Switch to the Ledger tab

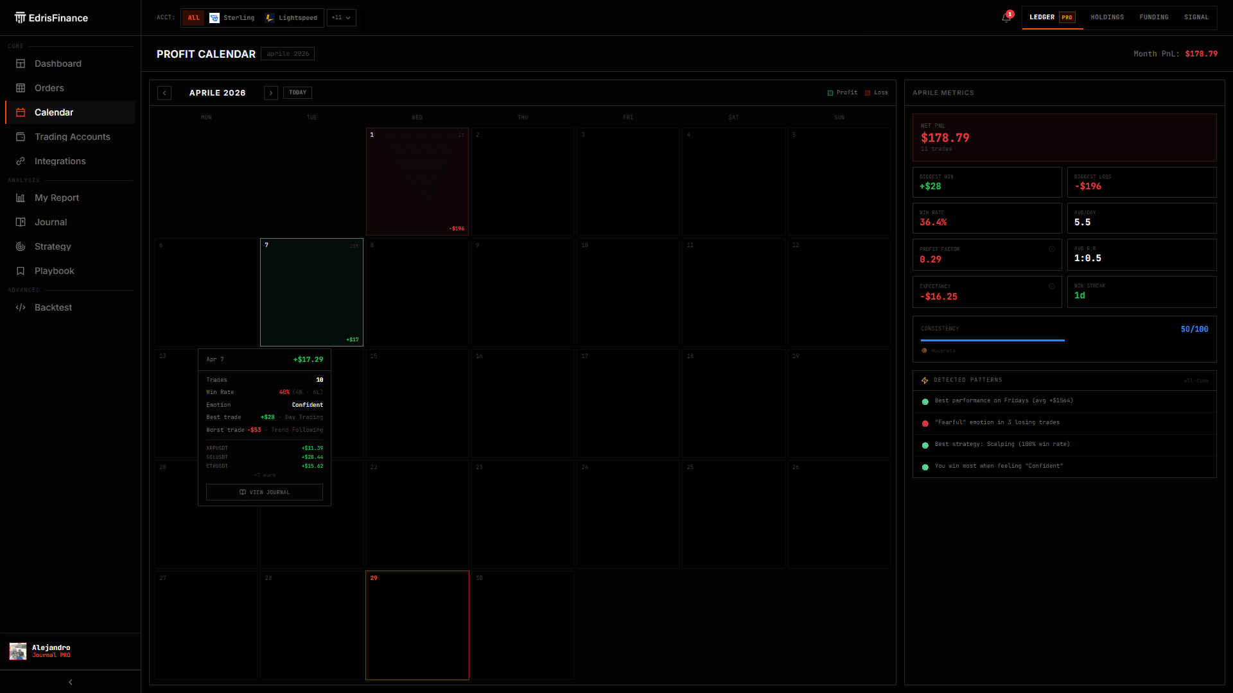1052,17
